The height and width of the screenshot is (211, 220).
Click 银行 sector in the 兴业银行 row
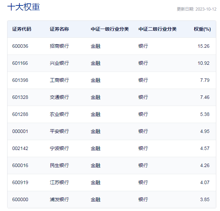click(143, 63)
